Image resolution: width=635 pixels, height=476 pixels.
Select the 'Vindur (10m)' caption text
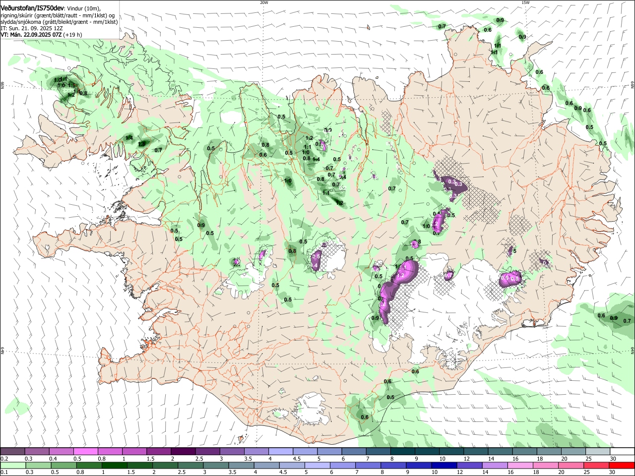(84, 8)
